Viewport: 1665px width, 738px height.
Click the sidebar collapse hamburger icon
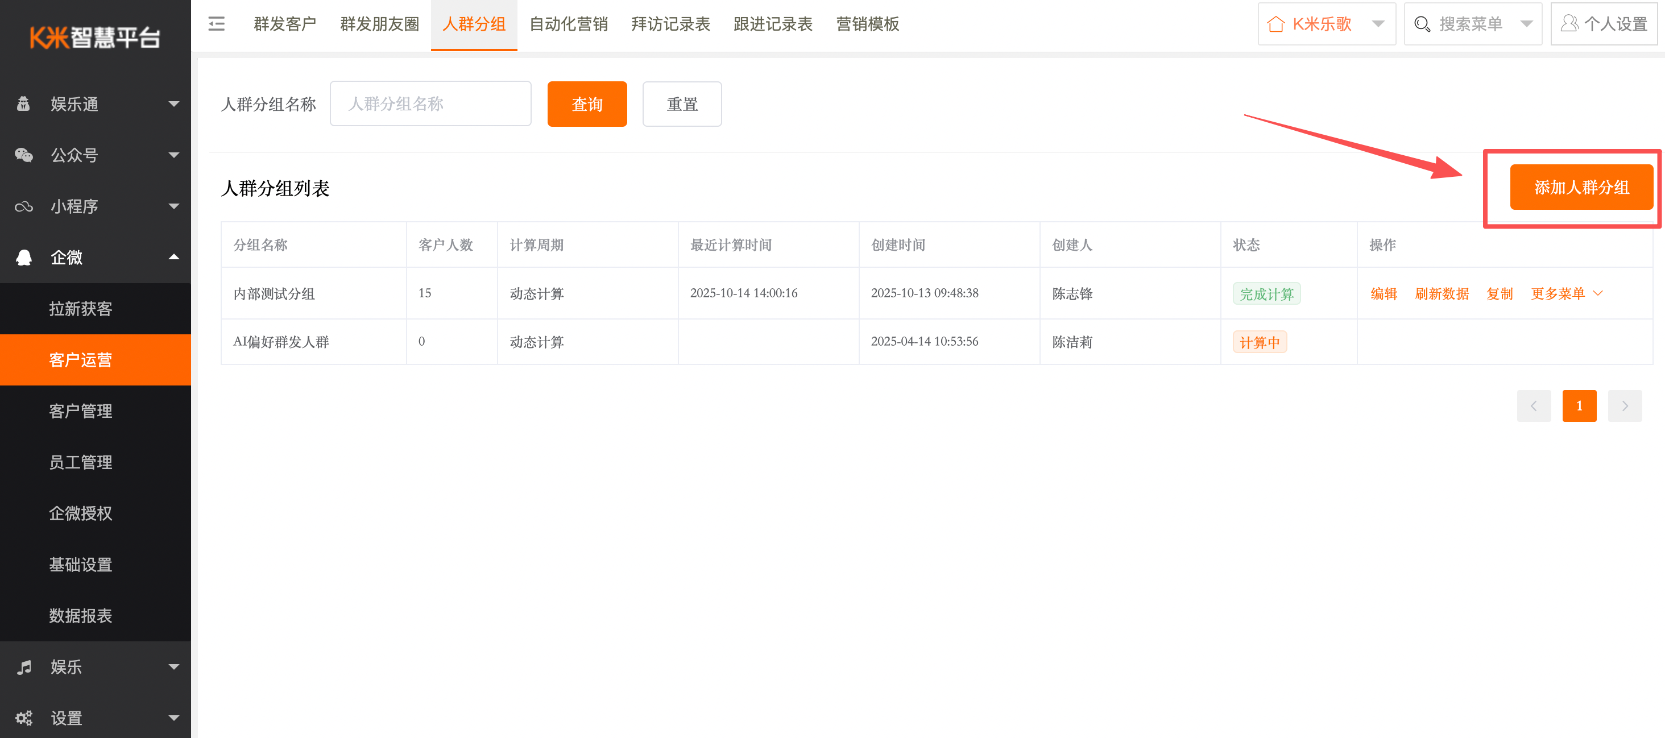click(217, 24)
